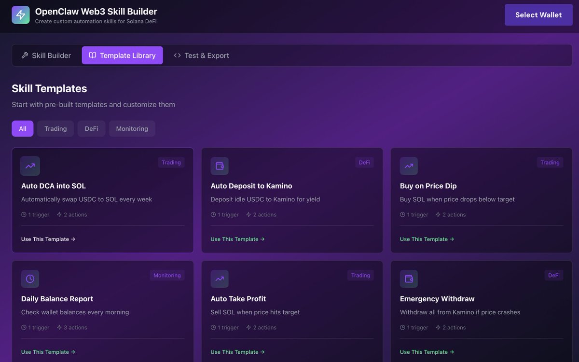This screenshot has height=362, width=579.
Task: Click the DeFi tag on Auto Deposit card
Action: [x=364, y=163]
